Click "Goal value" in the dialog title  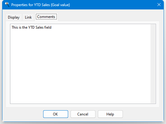point(60,5)
